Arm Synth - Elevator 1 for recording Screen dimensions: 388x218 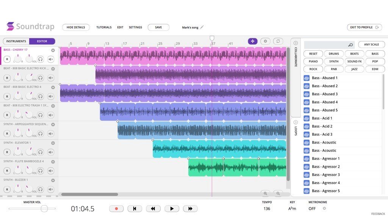(6, 152)
